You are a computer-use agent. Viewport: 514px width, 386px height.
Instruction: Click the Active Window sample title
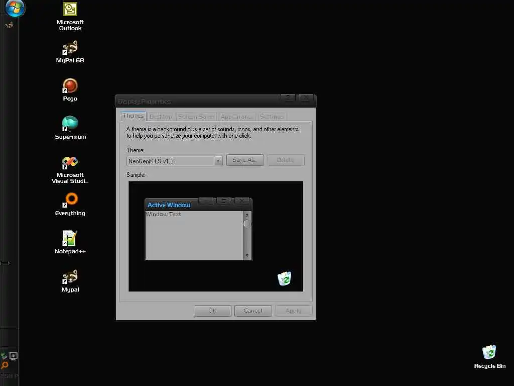point(169,205)
